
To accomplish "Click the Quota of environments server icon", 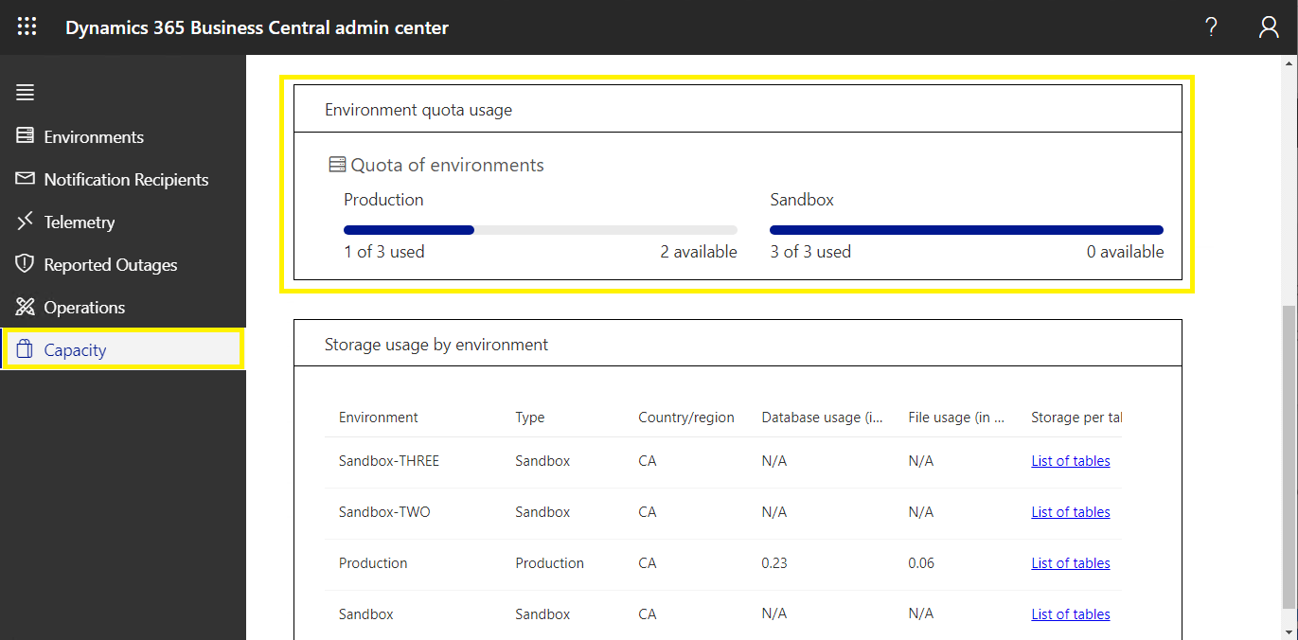I will click(337, 165).
